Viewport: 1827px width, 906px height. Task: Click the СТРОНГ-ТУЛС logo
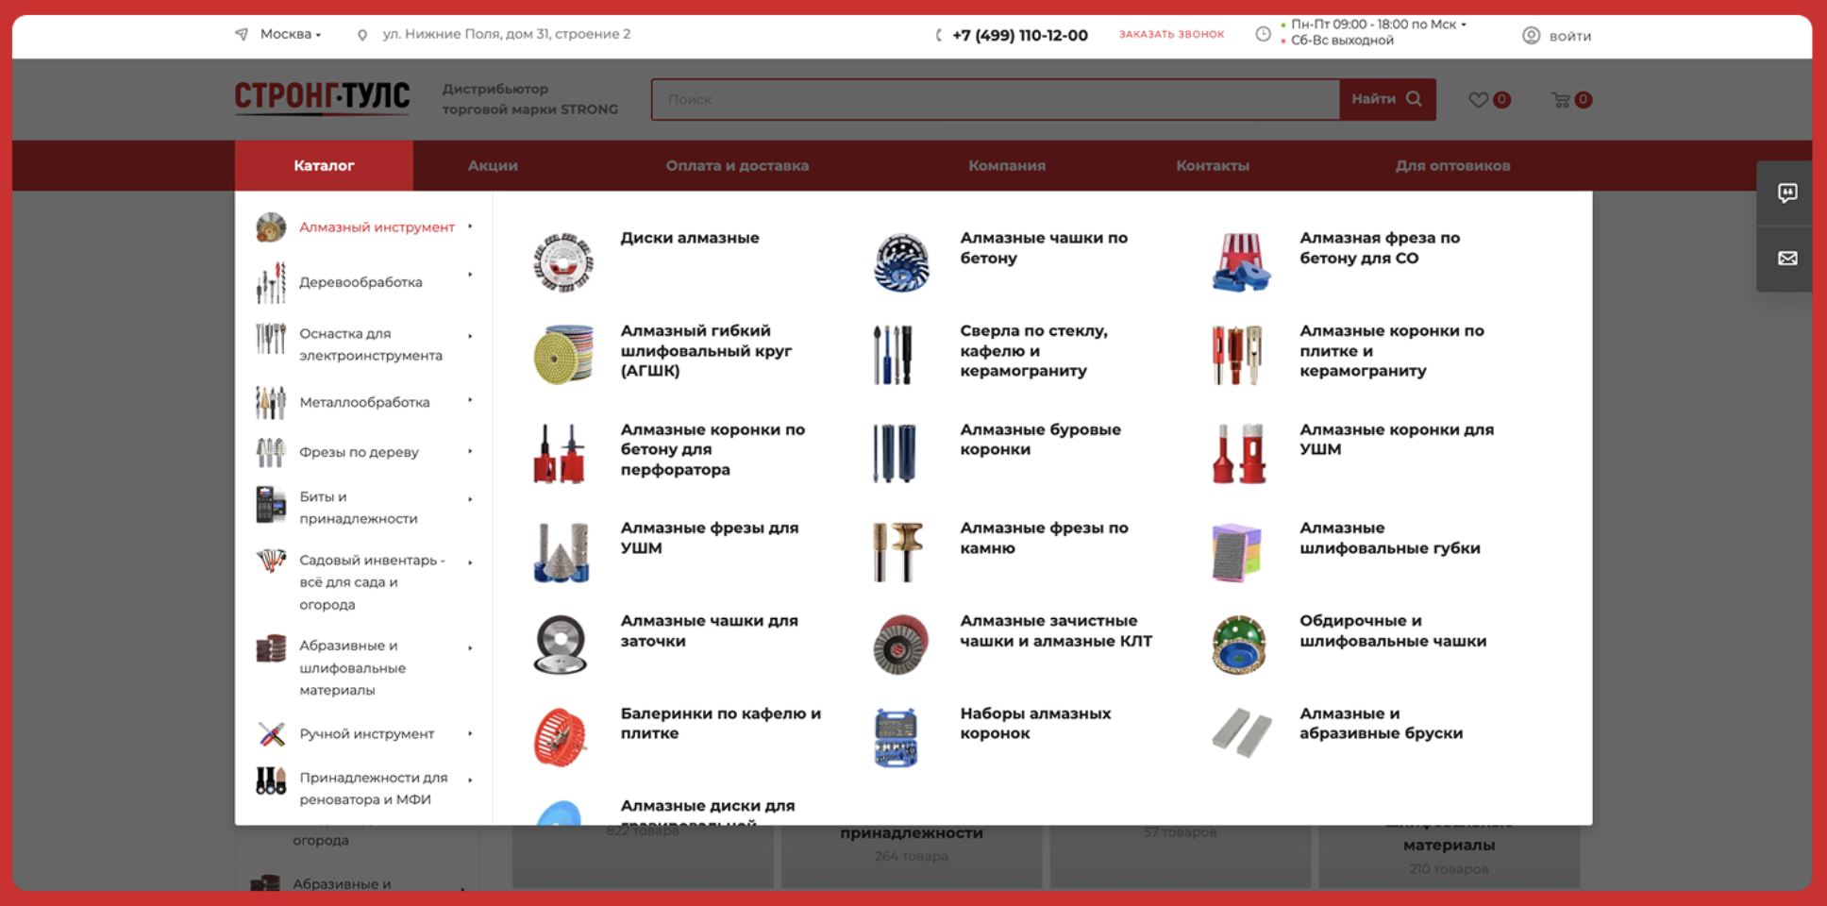[322, 98]
